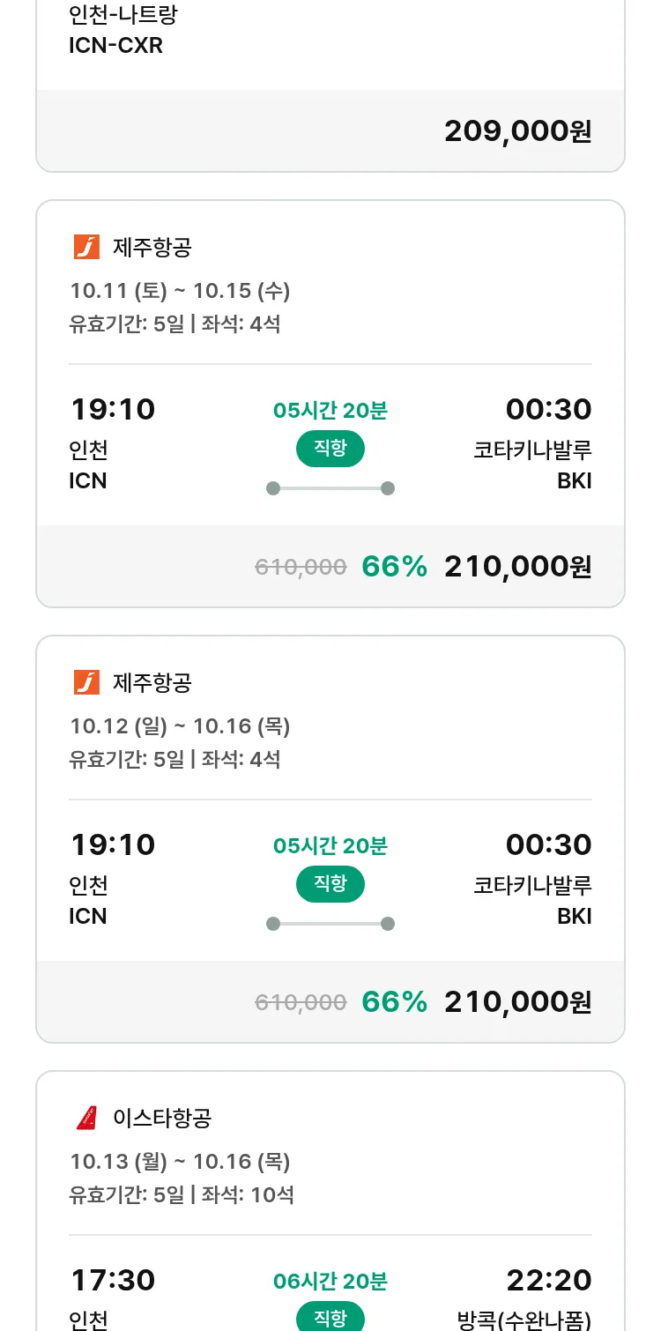Tap the ICN-CXR route code
This screenshot has width=661, height=1331.
(x=115, y=46)
